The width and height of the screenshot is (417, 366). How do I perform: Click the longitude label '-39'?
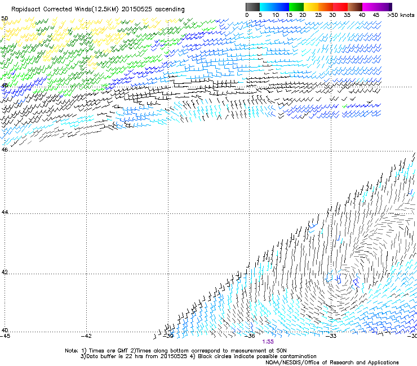[168, 336]
